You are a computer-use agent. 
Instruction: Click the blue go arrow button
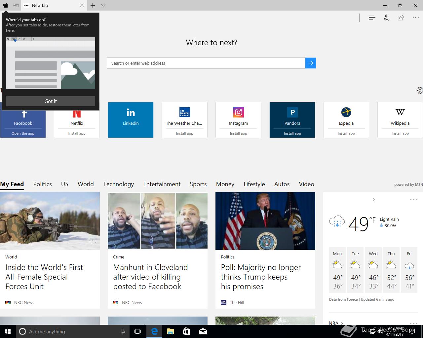coord(311,63)
